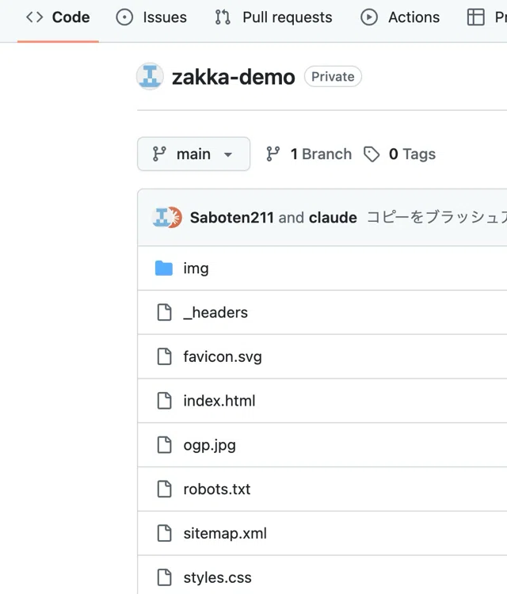Click the claude co-author avatar

pos(174,218)
